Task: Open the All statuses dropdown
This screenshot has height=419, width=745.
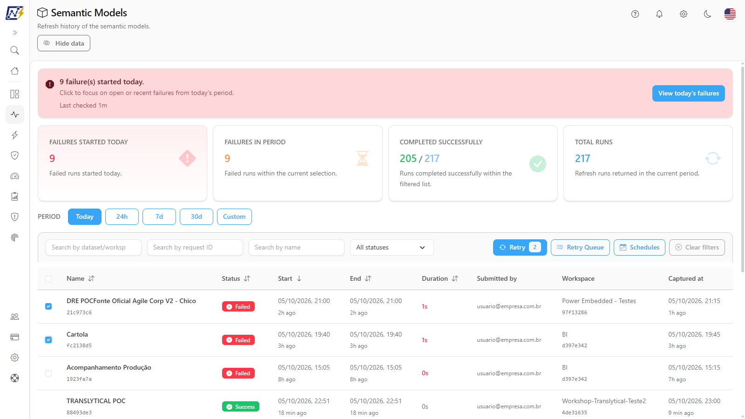Action: pos(392,247)
